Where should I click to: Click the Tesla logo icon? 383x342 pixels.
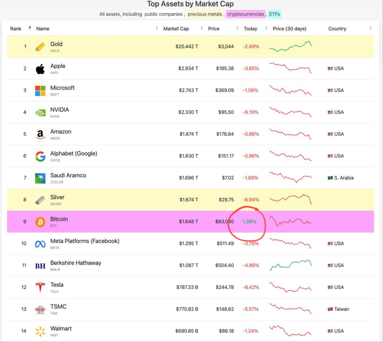40,287
